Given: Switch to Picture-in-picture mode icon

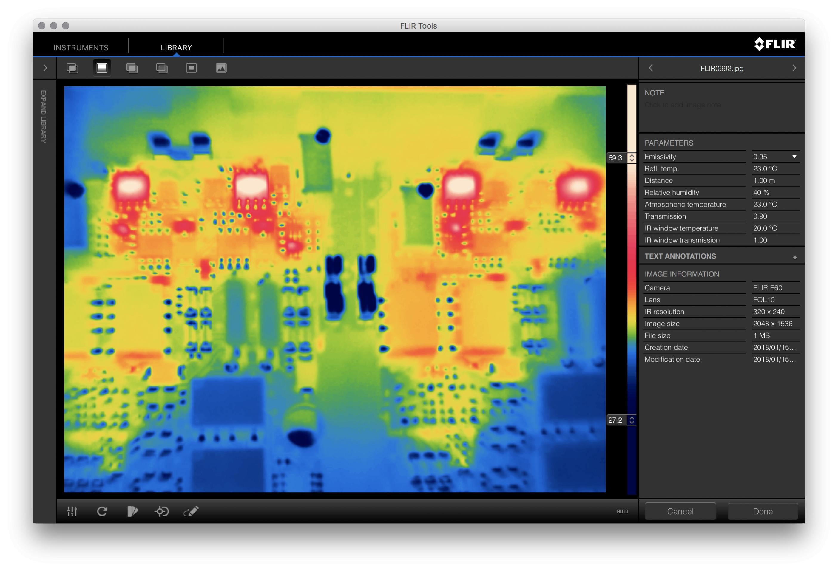Looking at the screenshot, I should (x=192, y=68).
